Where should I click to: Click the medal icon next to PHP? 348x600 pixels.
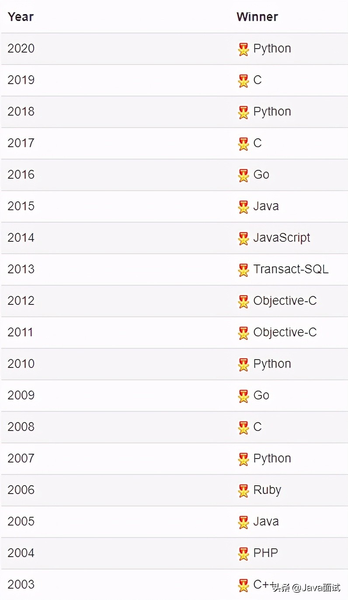244,554
